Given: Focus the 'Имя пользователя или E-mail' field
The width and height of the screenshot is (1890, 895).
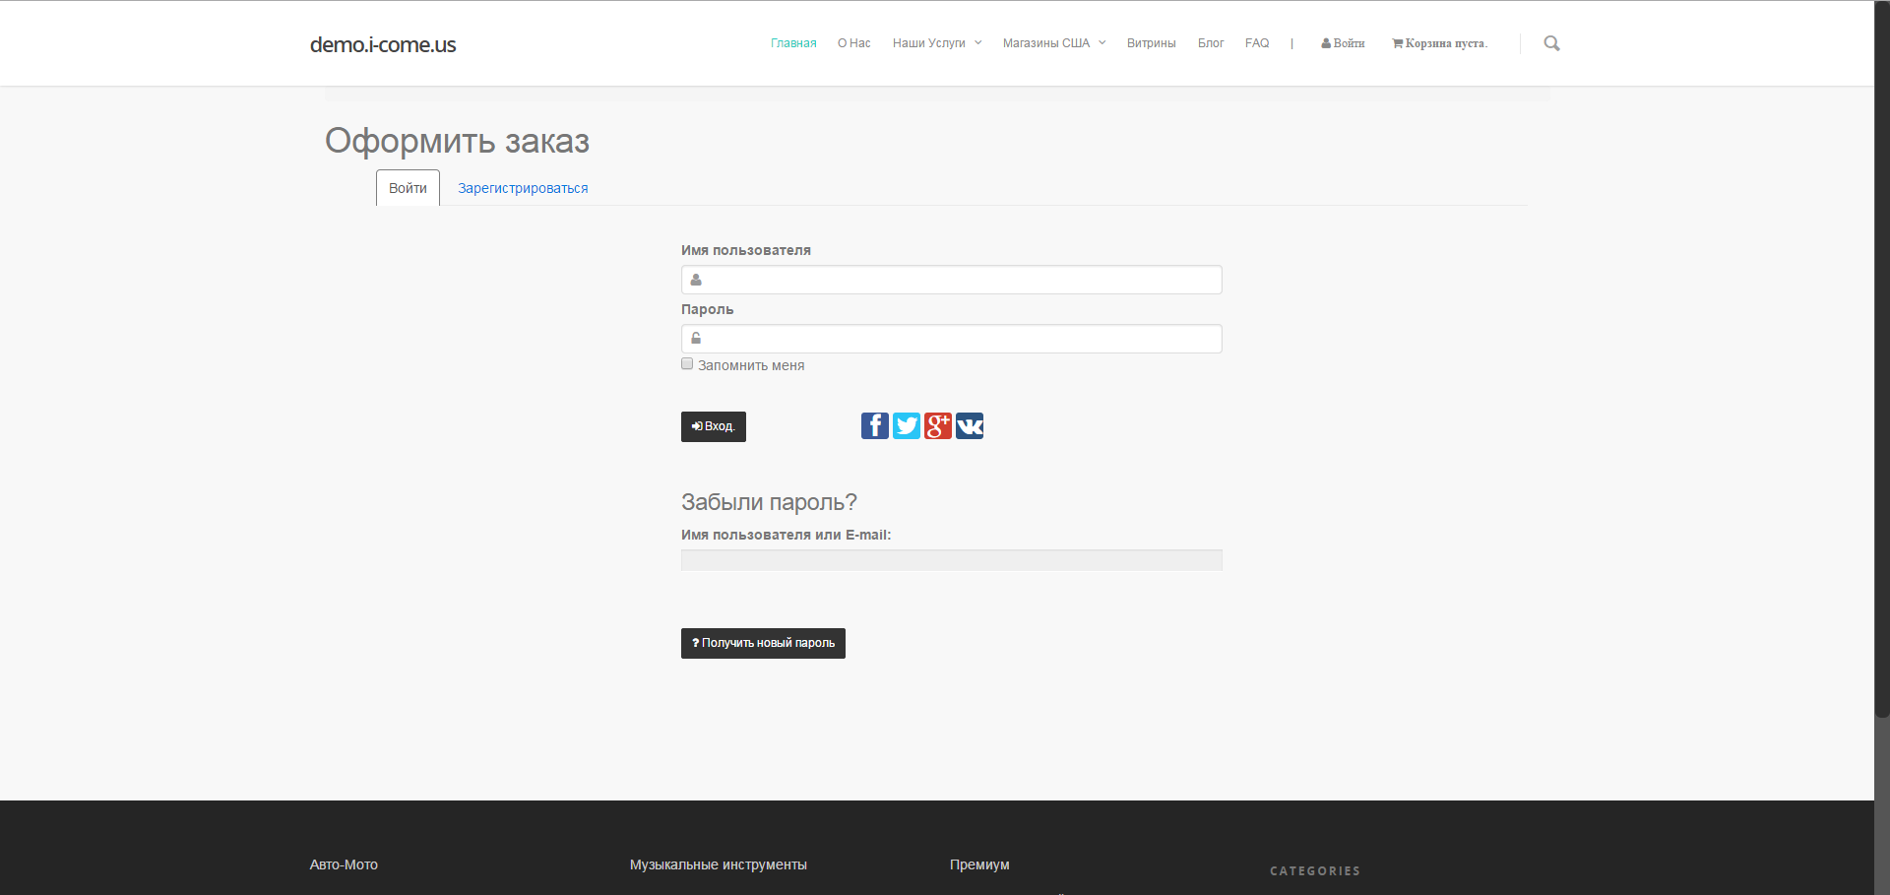Looking at the screenshot, I should point(952,560).
